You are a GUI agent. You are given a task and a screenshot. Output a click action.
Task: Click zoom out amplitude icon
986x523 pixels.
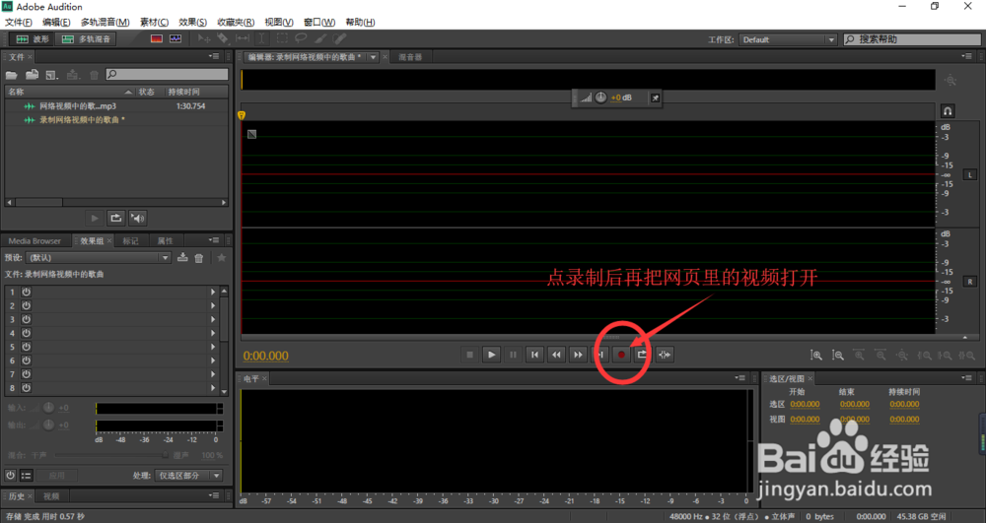(837, 356)
